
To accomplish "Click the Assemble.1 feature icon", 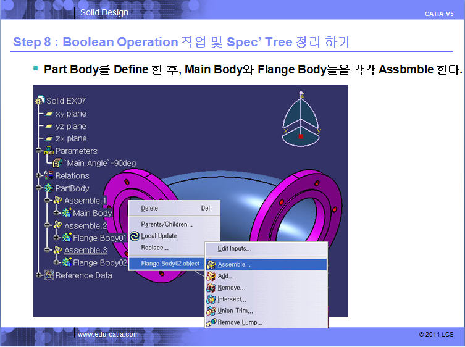I will tap(58, 200).
